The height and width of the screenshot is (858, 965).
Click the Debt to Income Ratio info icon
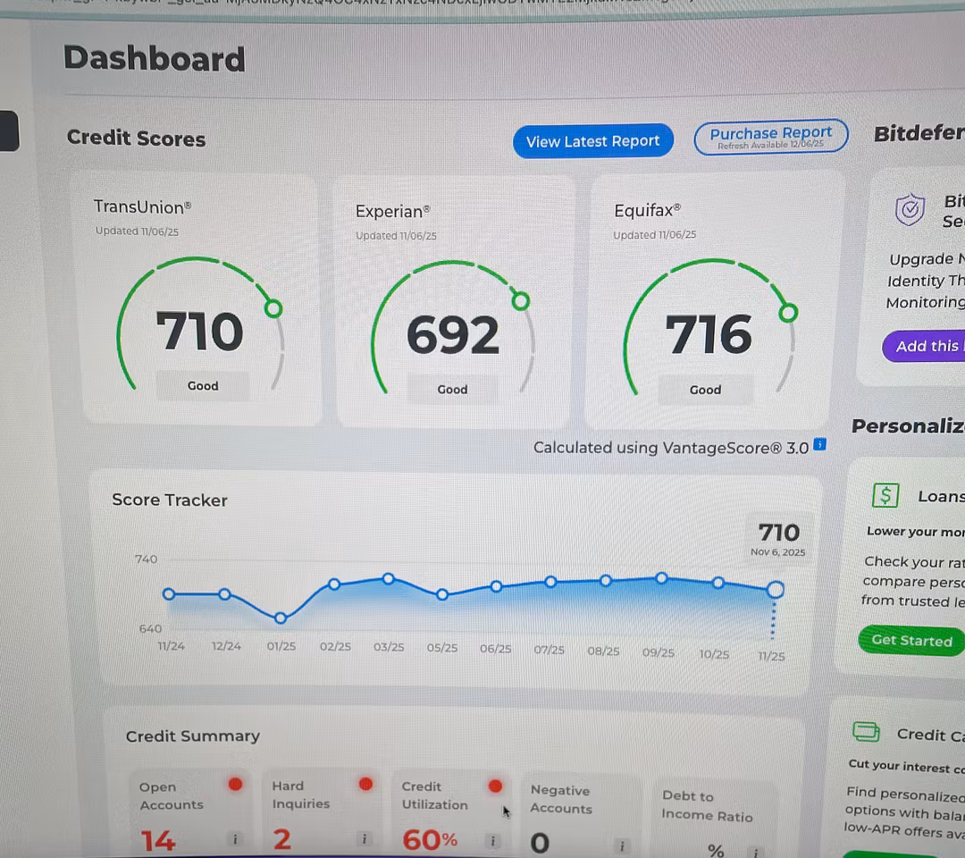tap(755, 853)
